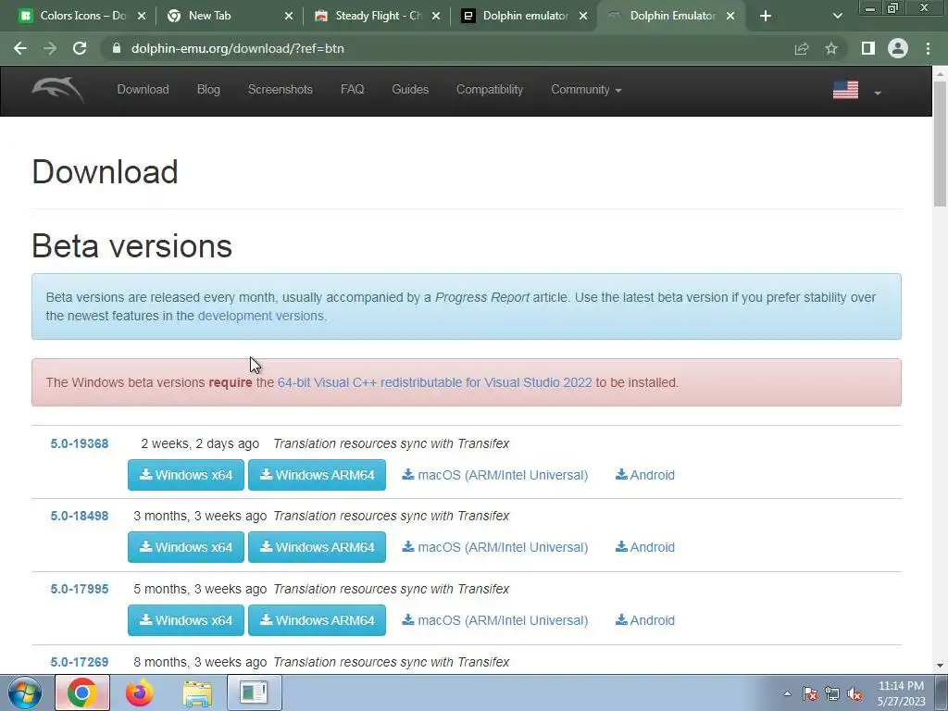Open the Guides nav item

pyautogui.click(x=410, y=90)
